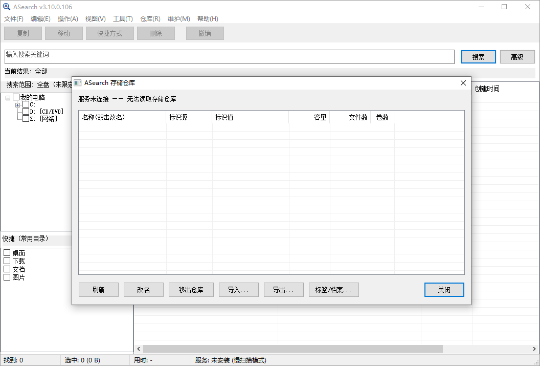
Task: Click the 改名 button
Action: click(144, 290)
